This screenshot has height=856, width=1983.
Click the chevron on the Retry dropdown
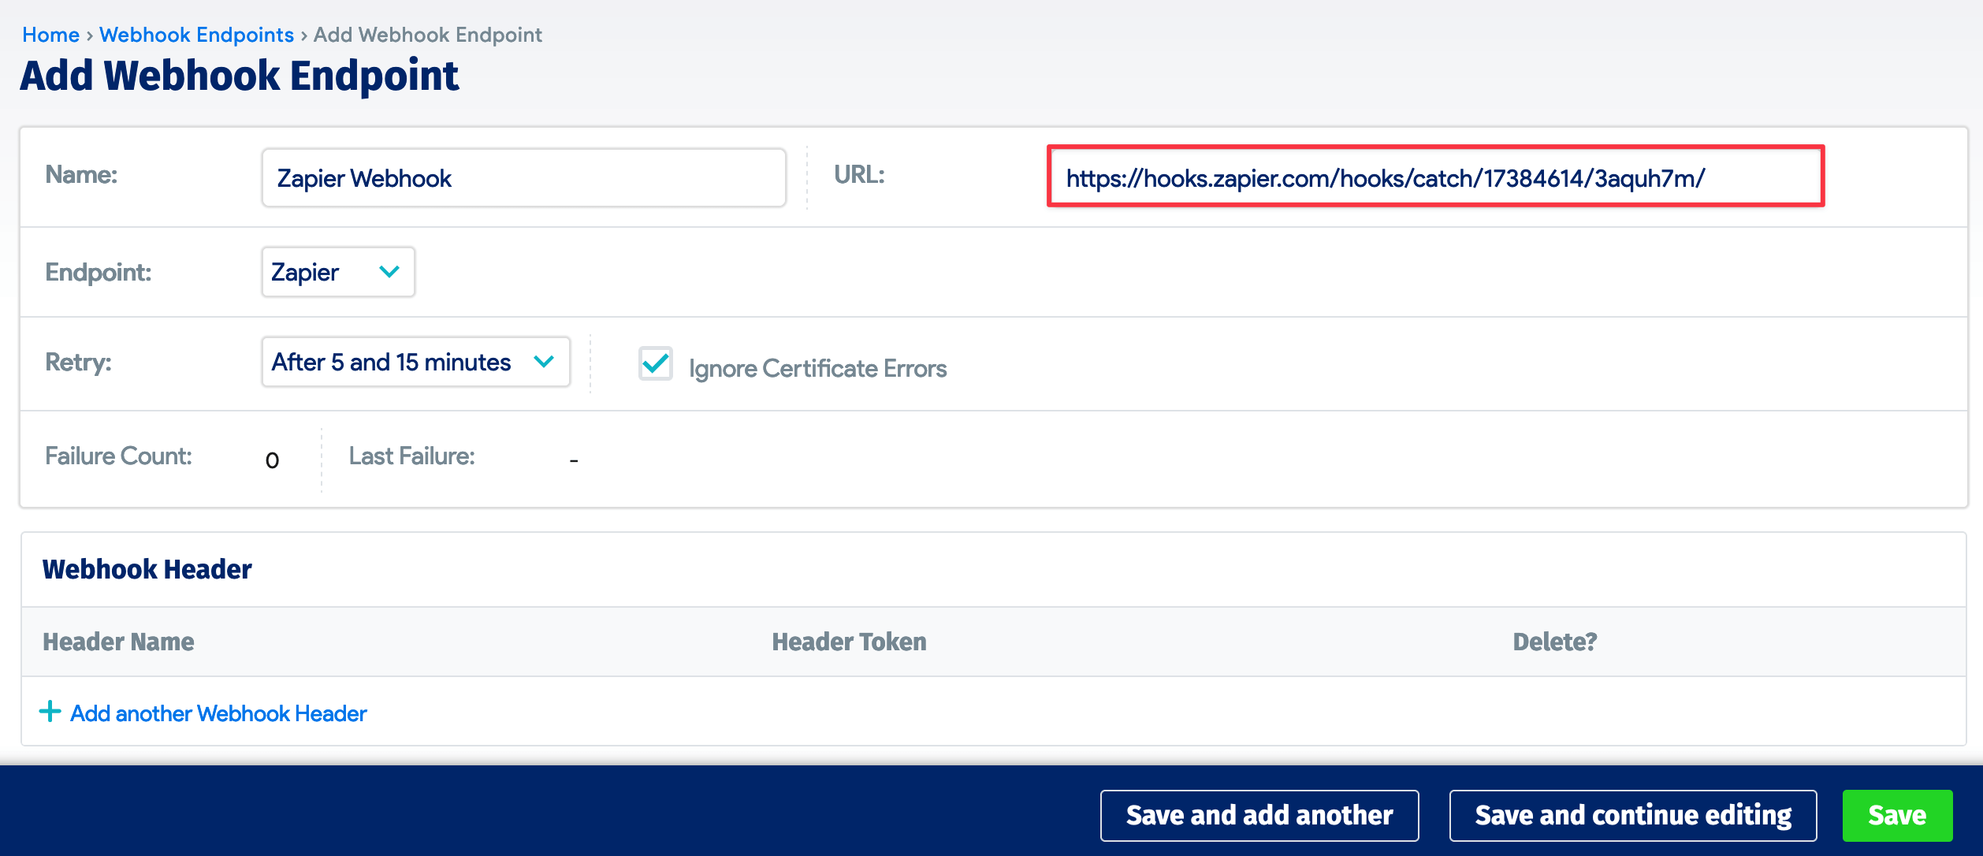point(545,362)
